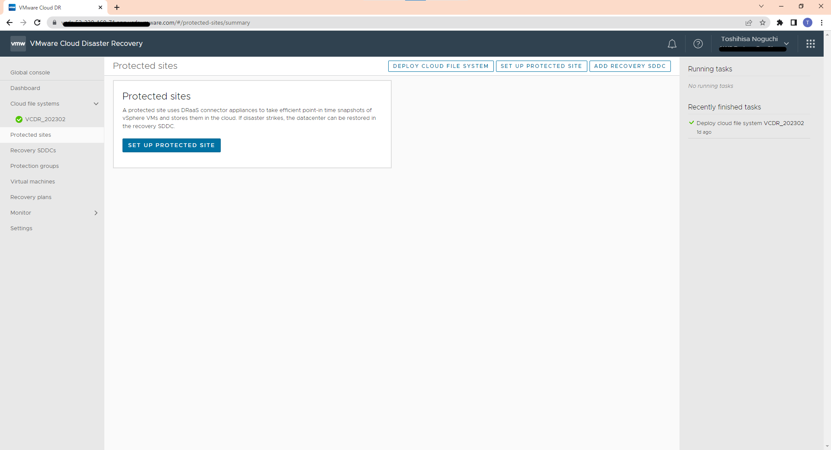The height and width of the screenshot is (450, 831).
Task: Click blue Set Up Protected Site button
Action: coord(171,145)
